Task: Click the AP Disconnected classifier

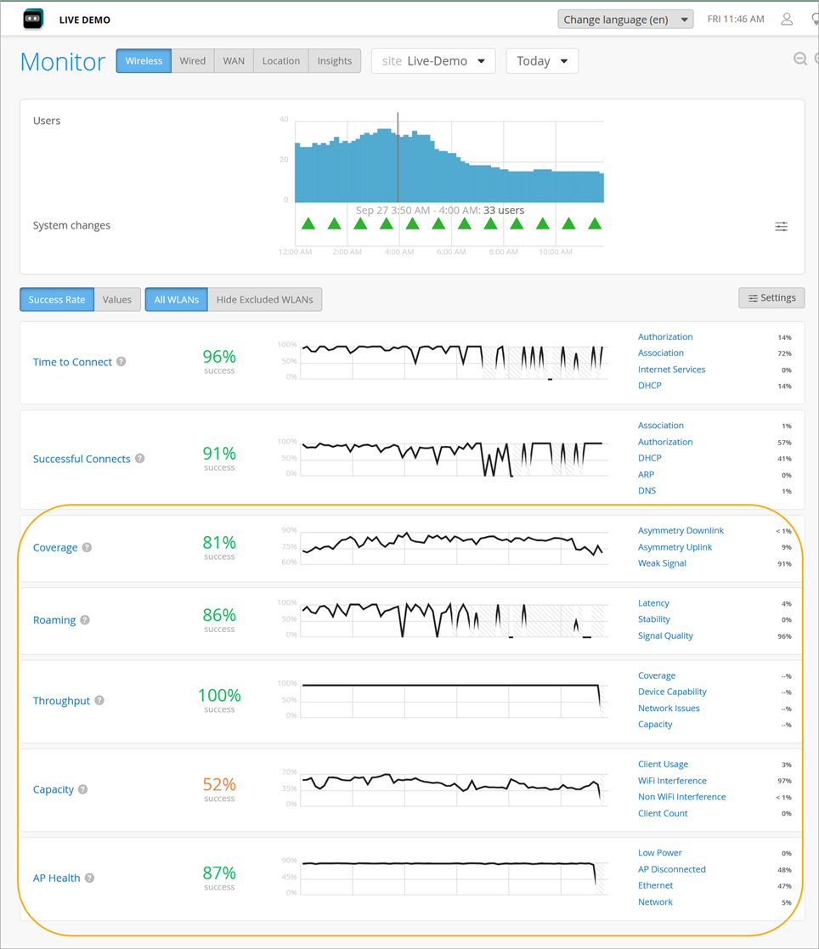Action: click(x=671, y=870)
